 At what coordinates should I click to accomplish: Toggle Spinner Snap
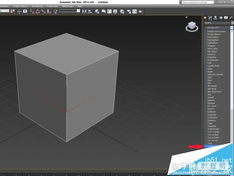49,11
